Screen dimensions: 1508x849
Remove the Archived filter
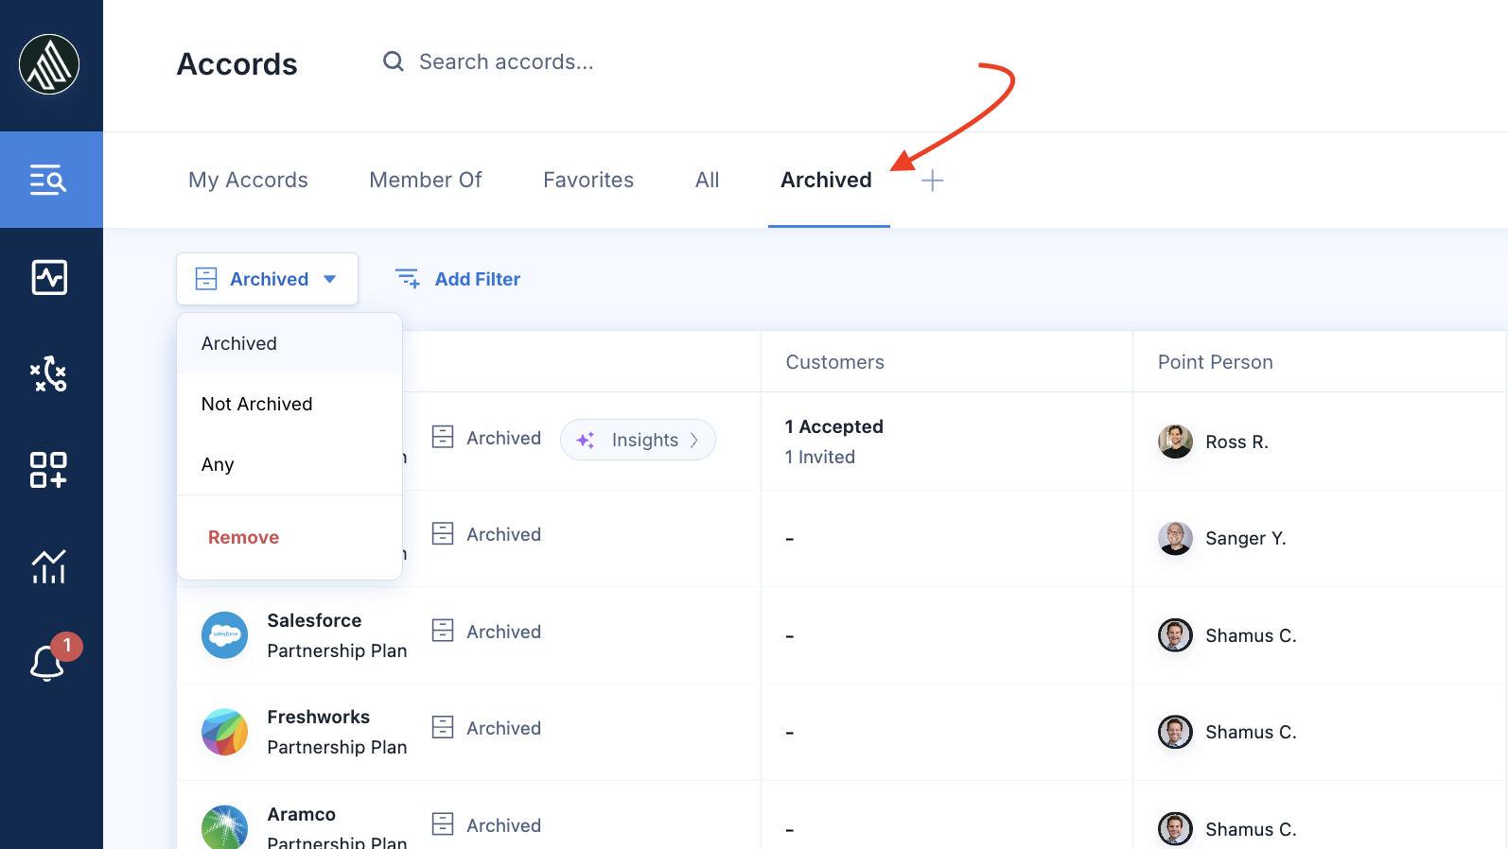pos(243,537)
